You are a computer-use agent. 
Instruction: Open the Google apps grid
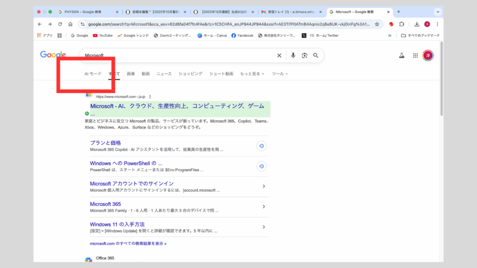coord(415,55)
